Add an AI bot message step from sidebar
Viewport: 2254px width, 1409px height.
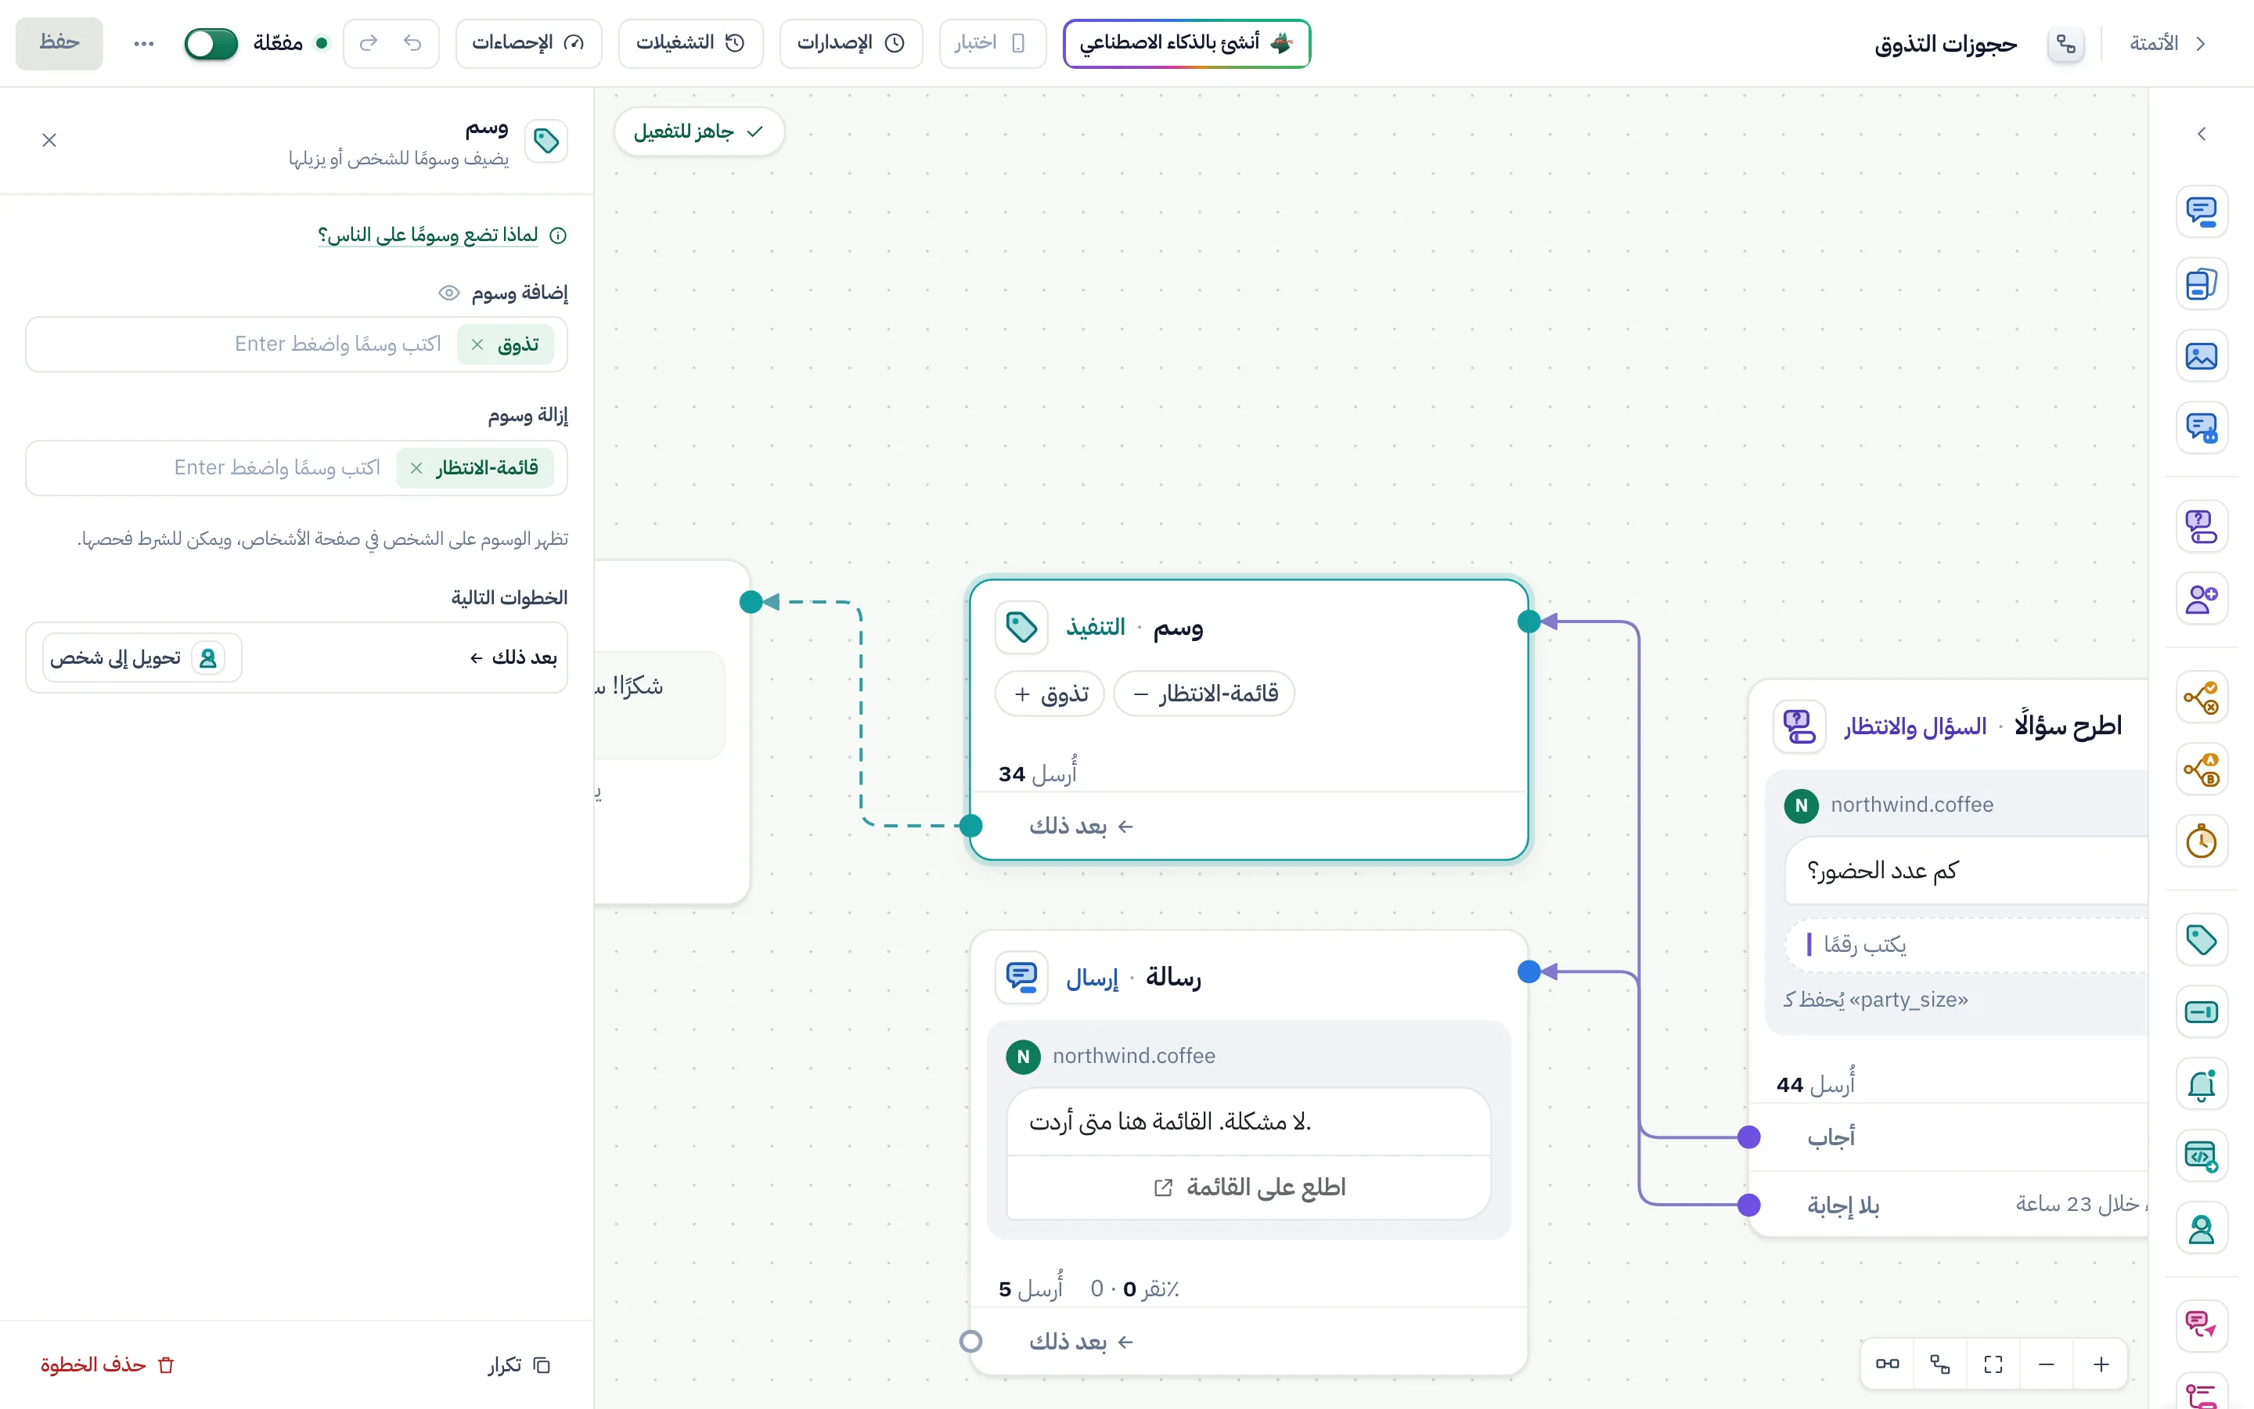point(2201,427)
